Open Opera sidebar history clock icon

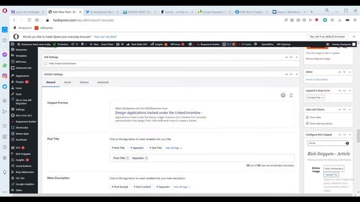point(4,147)
